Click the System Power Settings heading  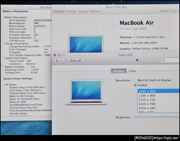[x=18, y=78]
